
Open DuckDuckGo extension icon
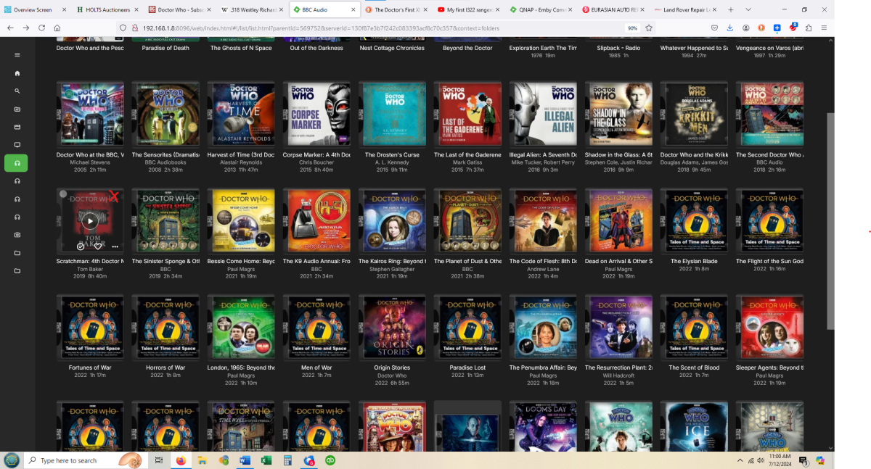coord(761,28)
